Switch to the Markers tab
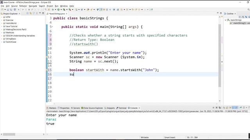This screenshot has width=250, height=140. pos(51,108)
